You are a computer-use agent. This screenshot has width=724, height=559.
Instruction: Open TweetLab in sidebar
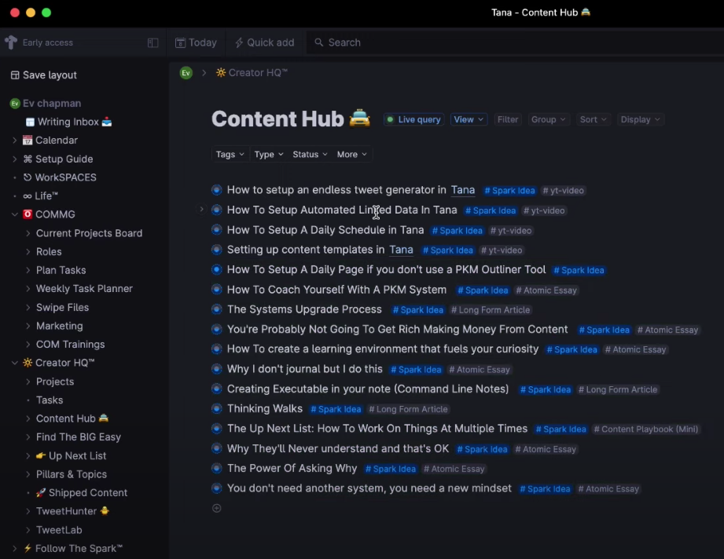[x=59, y=530]
